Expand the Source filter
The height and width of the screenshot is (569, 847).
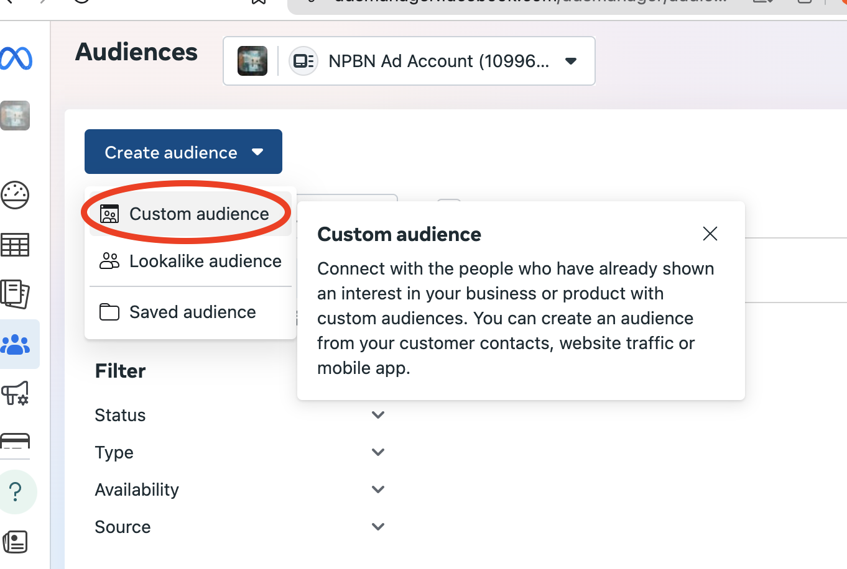pyautogui.click(x=377, y=527)
